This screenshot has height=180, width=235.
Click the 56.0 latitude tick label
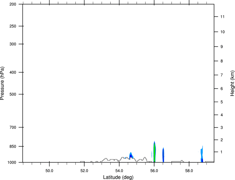(x=154, y=171)
